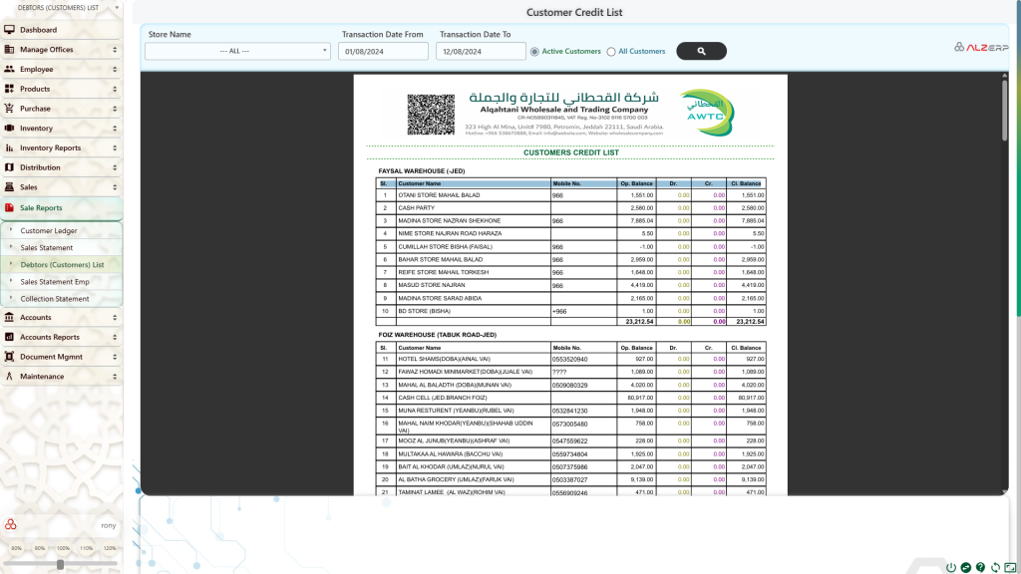Screen dimensions: 1021x574
Task: Select Debtors (Customers) List menu item
Action: [x=62, y=264]
